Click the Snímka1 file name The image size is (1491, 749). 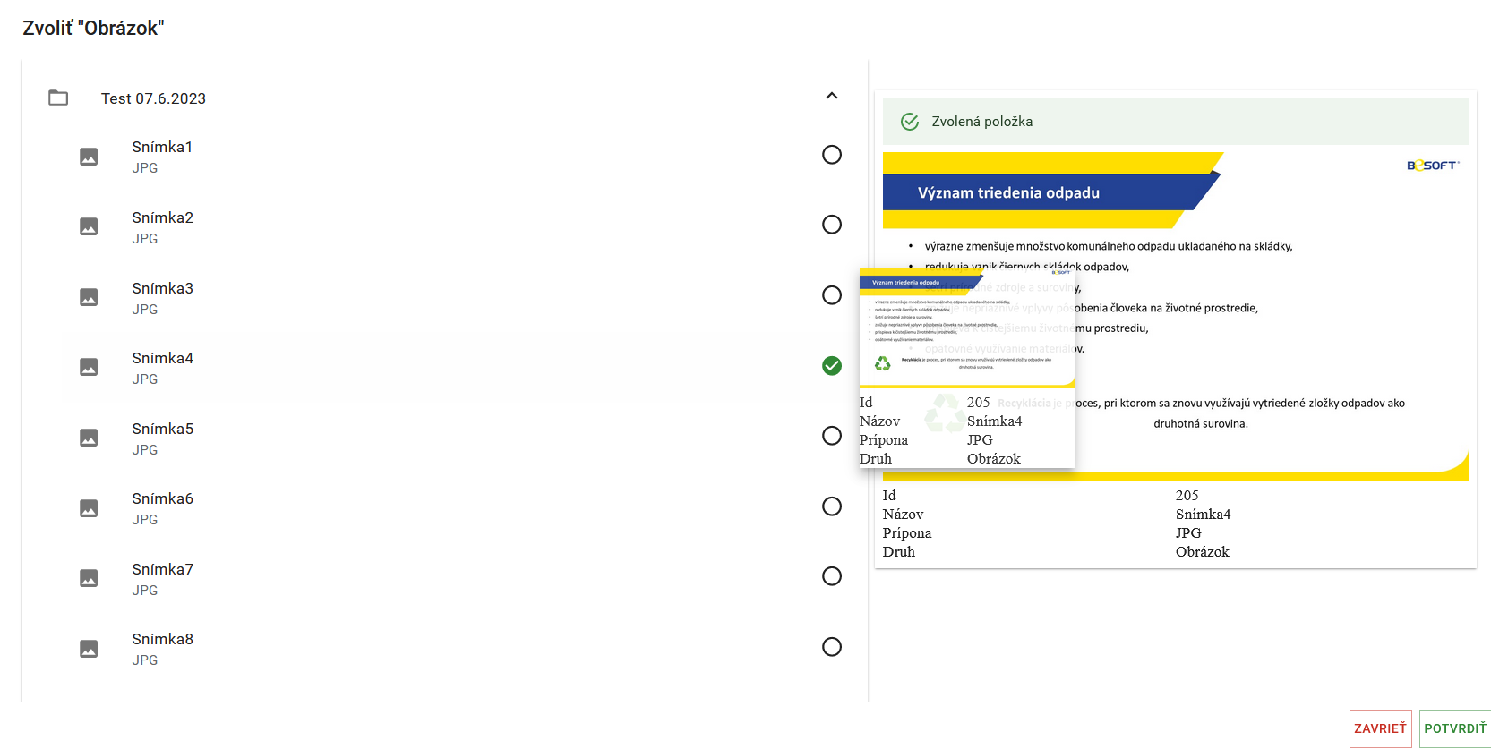tap(162, 147)
